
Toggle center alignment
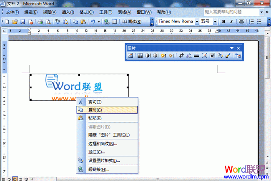point(241,22)
